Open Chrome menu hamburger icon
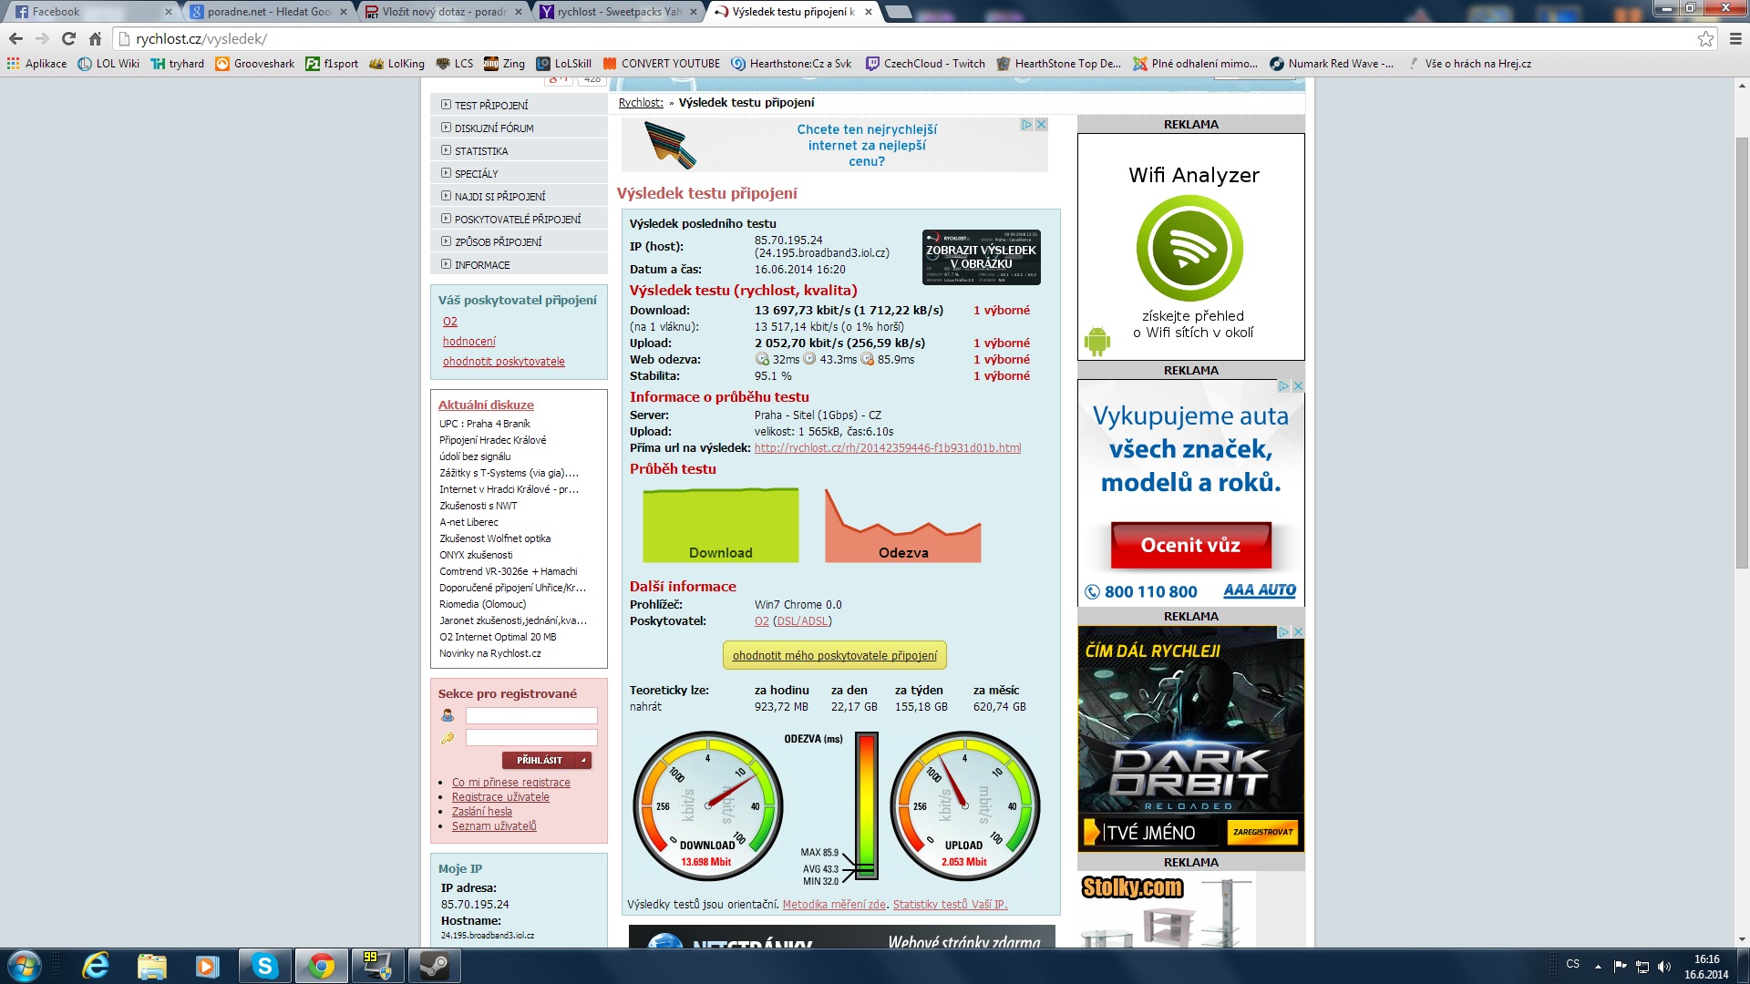 pyautogui.click(x=1735, y=38)
